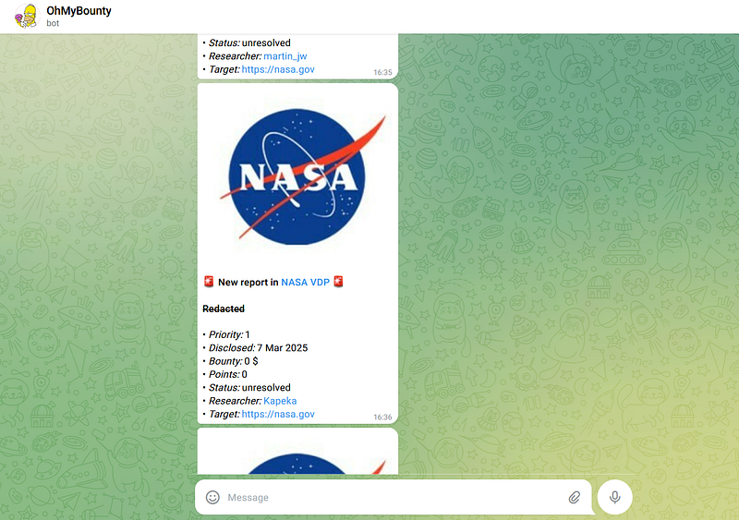Follow the NASA VDP link
739x520 pixels.
tap(305, 282)
